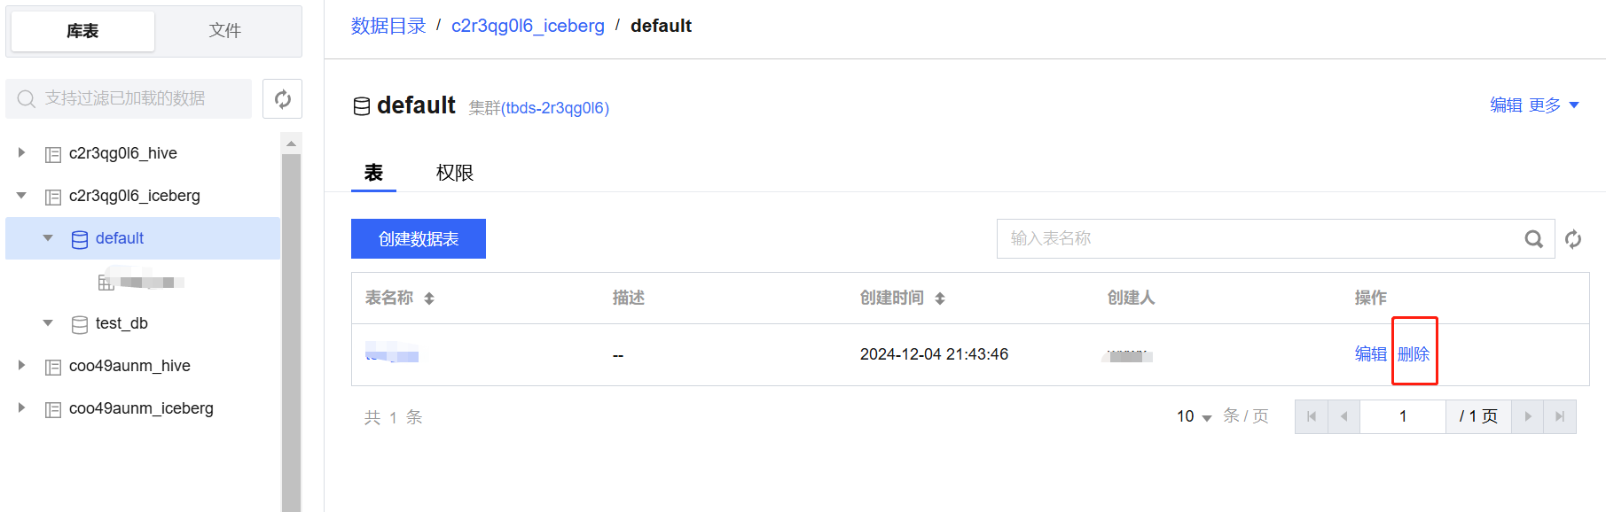This screenshot has height=512, width=1606.
Task: Go to the next page arrow
Action: pyautogui.click(x=1527, y=416)
